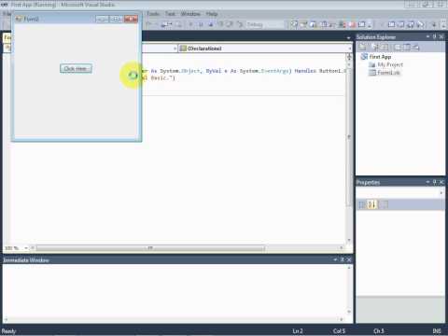The width and height of the screenshot is (448, 336).
Task: Click the Ch 5 status bar indicator
Action: coord(379,331)
